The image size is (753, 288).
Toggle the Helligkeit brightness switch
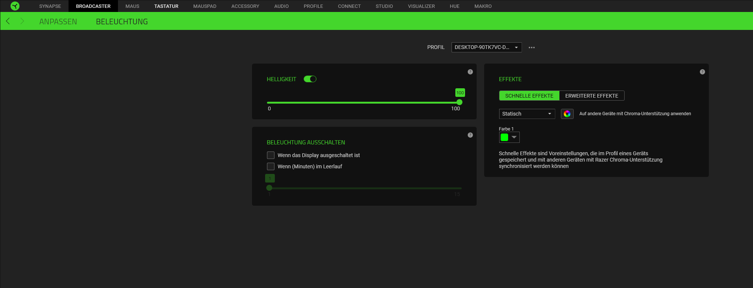[x=310, y=79]
